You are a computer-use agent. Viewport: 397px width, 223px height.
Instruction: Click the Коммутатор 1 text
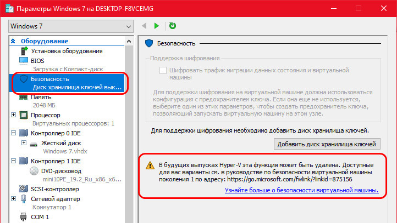[52, 207]
